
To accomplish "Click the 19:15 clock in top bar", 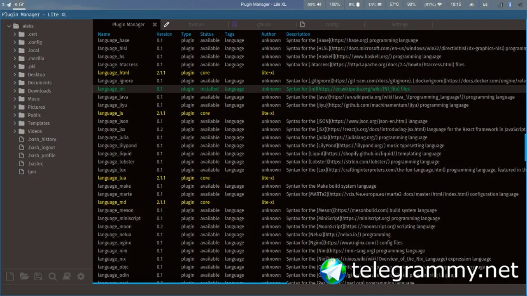I will 456,5.
